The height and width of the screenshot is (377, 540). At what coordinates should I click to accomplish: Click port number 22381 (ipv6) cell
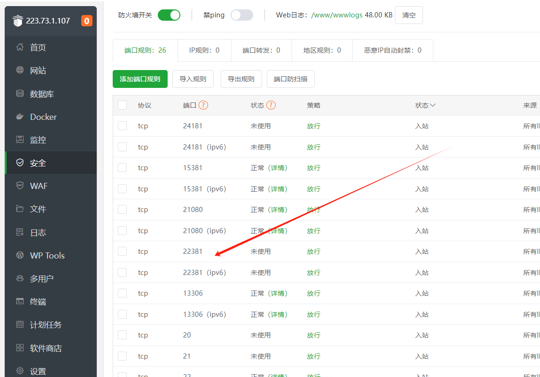click(x=205, y=272)
